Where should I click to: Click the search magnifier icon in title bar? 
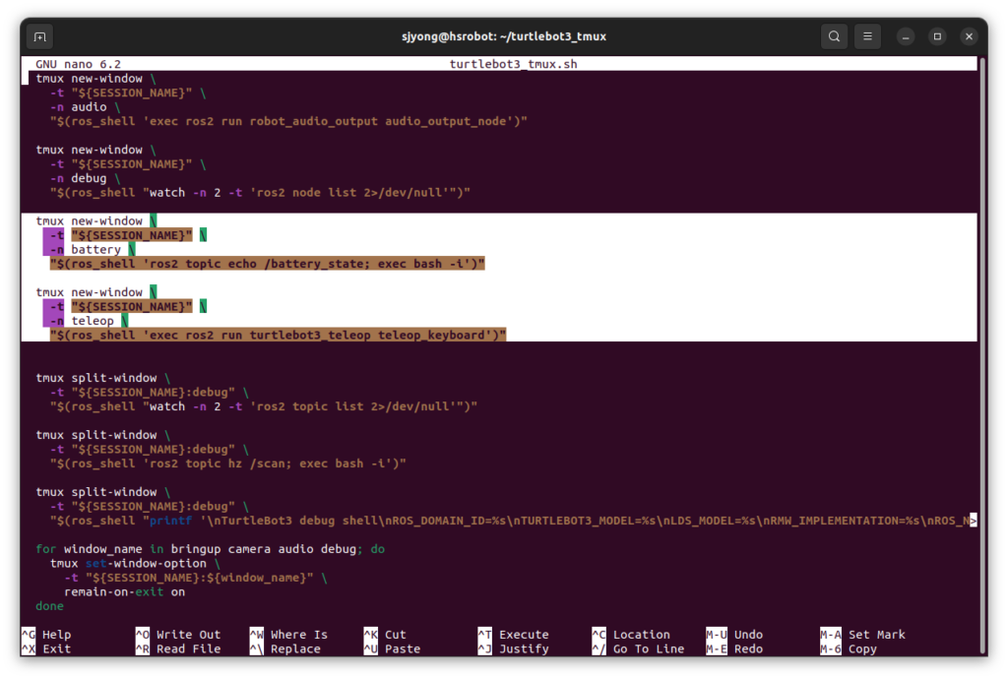tap(834, 36)
